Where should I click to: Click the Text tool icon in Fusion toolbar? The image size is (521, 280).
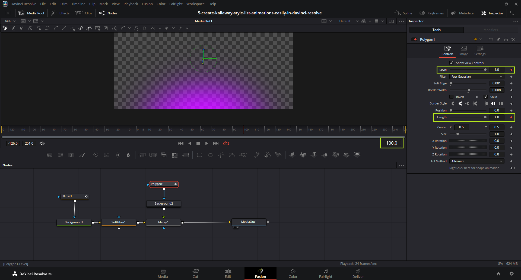71,155
